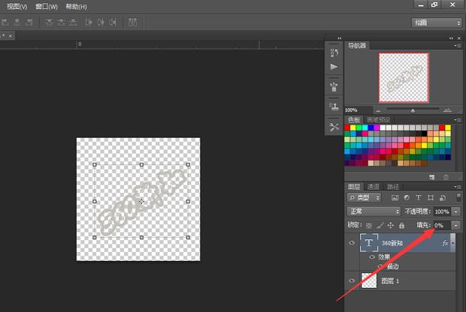Filter layers by smart objects icon
466x312 pixels.
point(442,198)
